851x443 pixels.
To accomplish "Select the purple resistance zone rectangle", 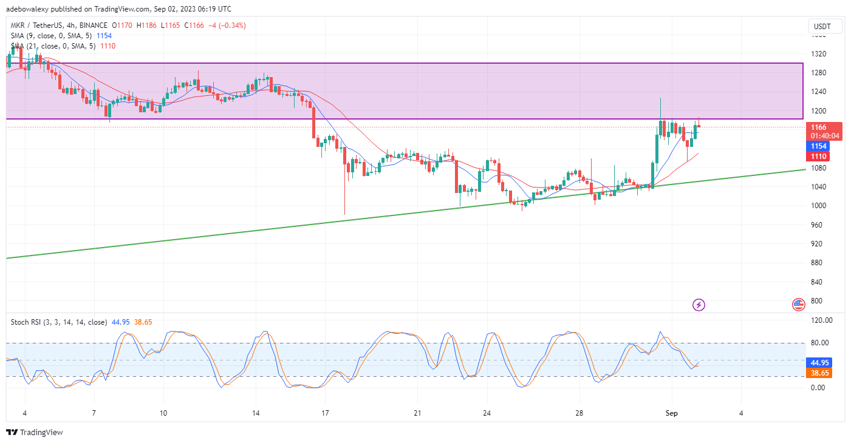I will (405, 90).
